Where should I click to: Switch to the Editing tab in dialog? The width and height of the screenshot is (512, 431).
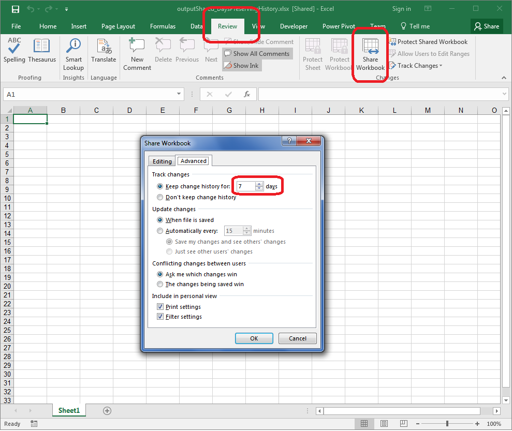pyautogui.click(x=162, y=161)
